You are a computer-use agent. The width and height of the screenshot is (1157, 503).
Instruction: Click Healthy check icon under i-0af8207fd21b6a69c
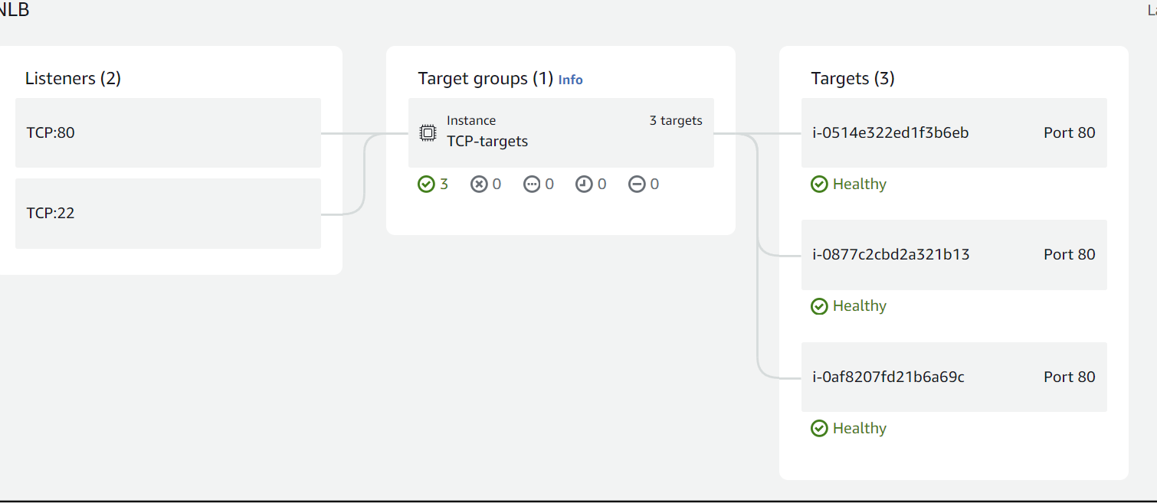(x=819, y=429)
